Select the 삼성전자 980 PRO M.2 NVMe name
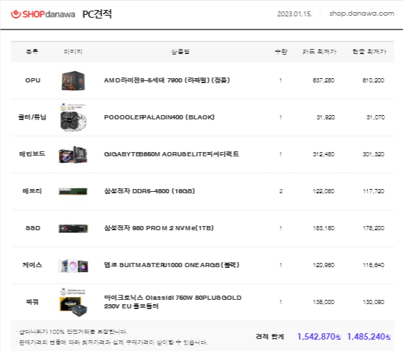Screen dimensions: 403x351 pos(159,228)
